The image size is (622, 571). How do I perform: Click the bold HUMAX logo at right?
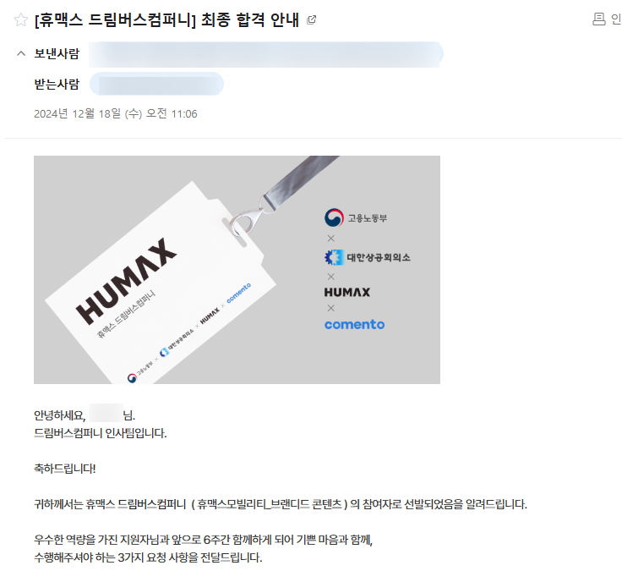point(347,292)
